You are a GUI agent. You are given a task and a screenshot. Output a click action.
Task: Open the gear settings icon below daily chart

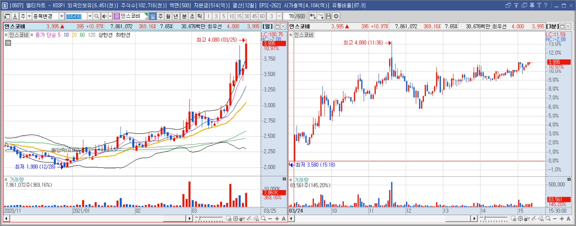pos(236,219)
